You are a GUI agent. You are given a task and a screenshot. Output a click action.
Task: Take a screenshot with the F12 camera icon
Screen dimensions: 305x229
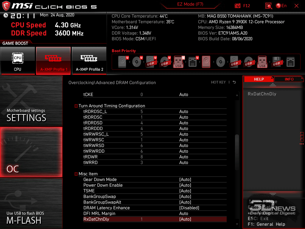tap(237, 6)
